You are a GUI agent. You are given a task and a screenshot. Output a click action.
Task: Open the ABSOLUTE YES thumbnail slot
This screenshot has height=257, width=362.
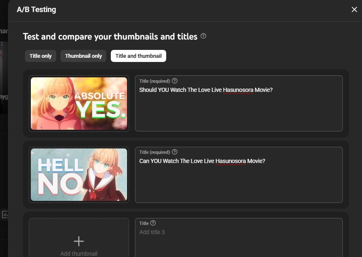pos(79,104)
